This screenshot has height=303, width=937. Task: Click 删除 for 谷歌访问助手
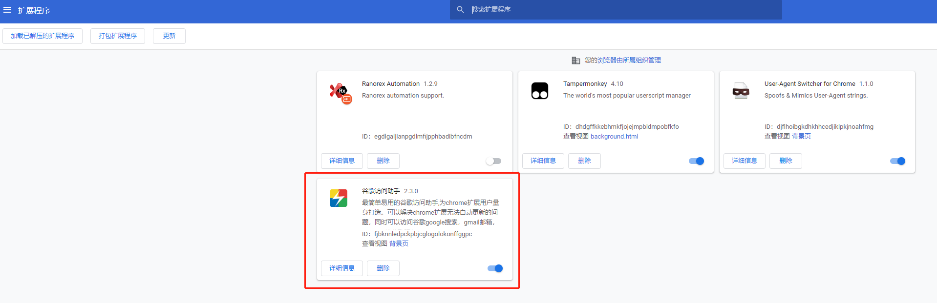pos(383,268)
